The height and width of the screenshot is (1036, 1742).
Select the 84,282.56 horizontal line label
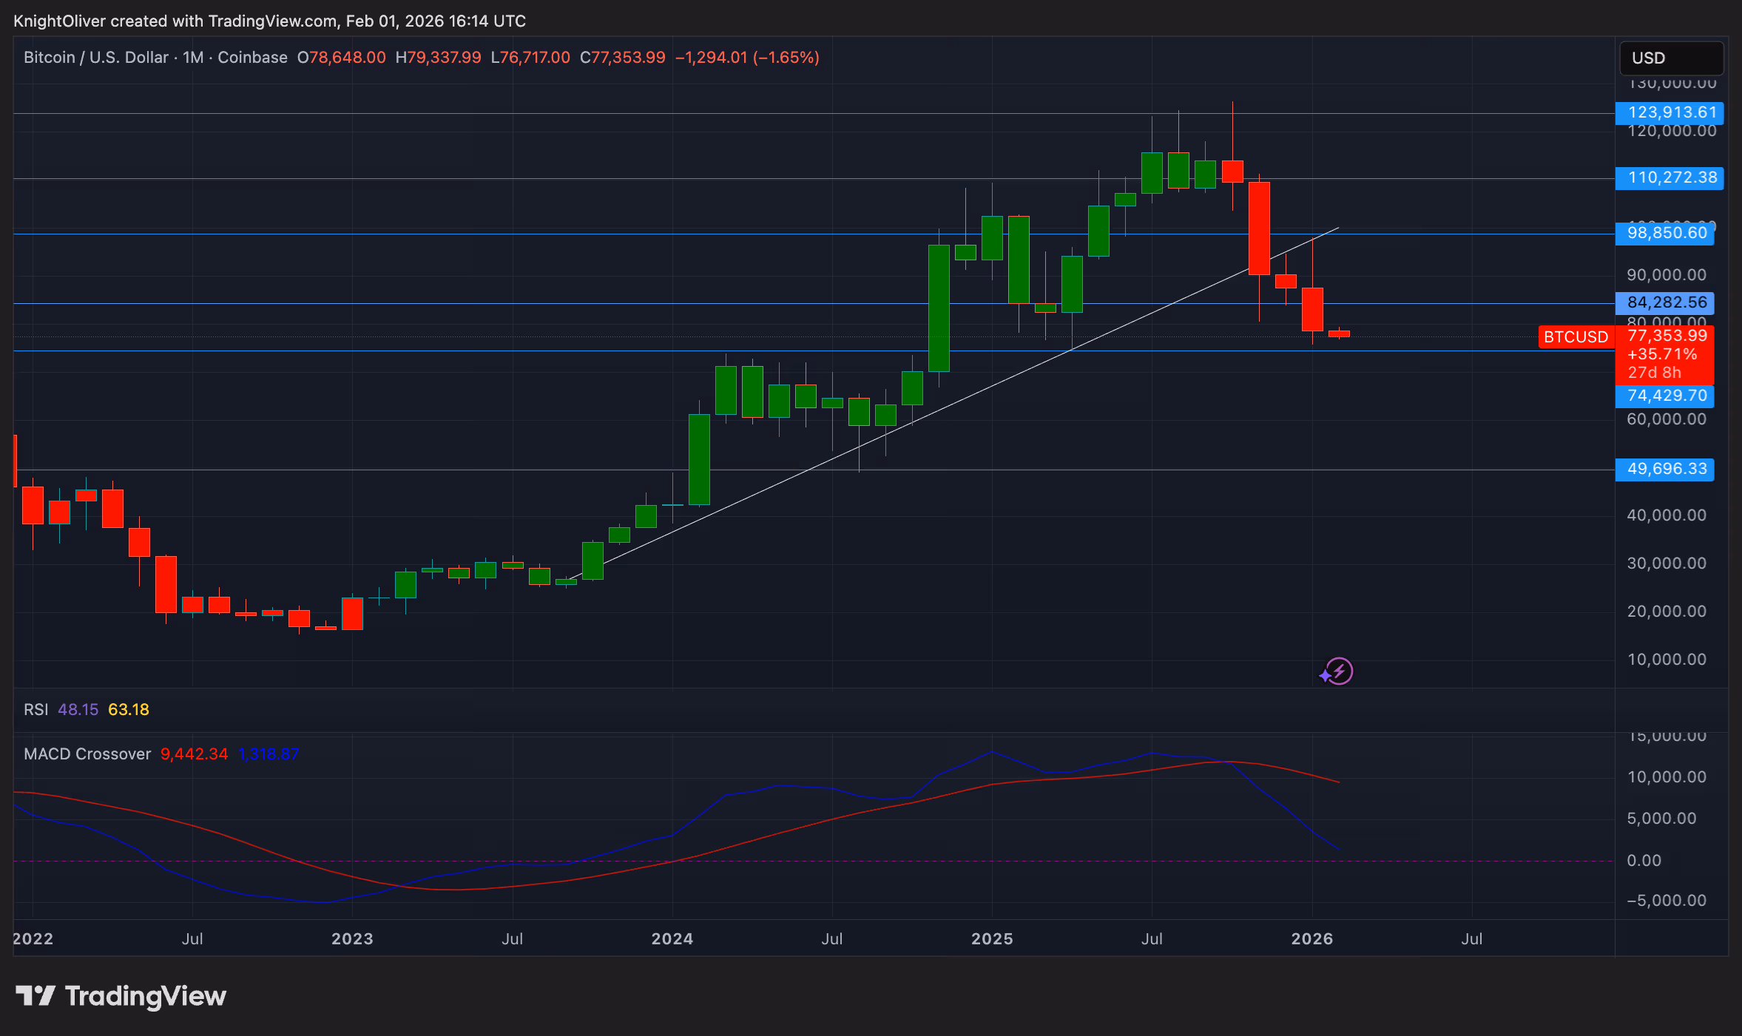1668,302
